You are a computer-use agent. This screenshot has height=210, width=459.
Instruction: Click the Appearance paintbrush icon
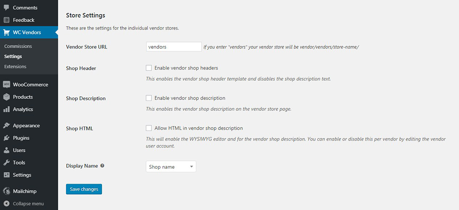point(6,126)
